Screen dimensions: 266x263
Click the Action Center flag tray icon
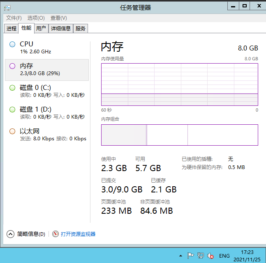pos(190,256)
